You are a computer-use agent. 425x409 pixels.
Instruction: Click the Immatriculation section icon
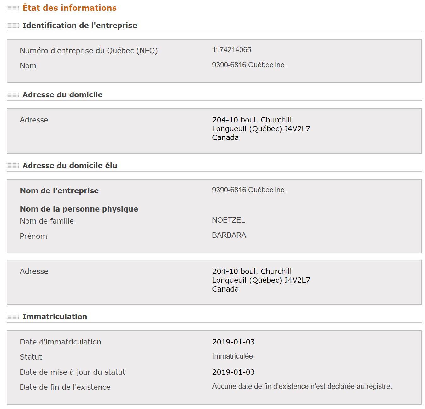tap(13, 317)
